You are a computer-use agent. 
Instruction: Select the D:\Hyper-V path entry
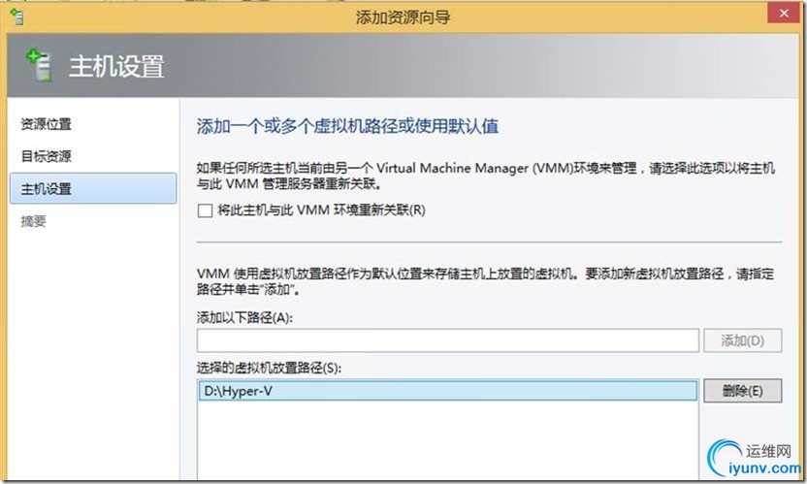click(448, 391)
